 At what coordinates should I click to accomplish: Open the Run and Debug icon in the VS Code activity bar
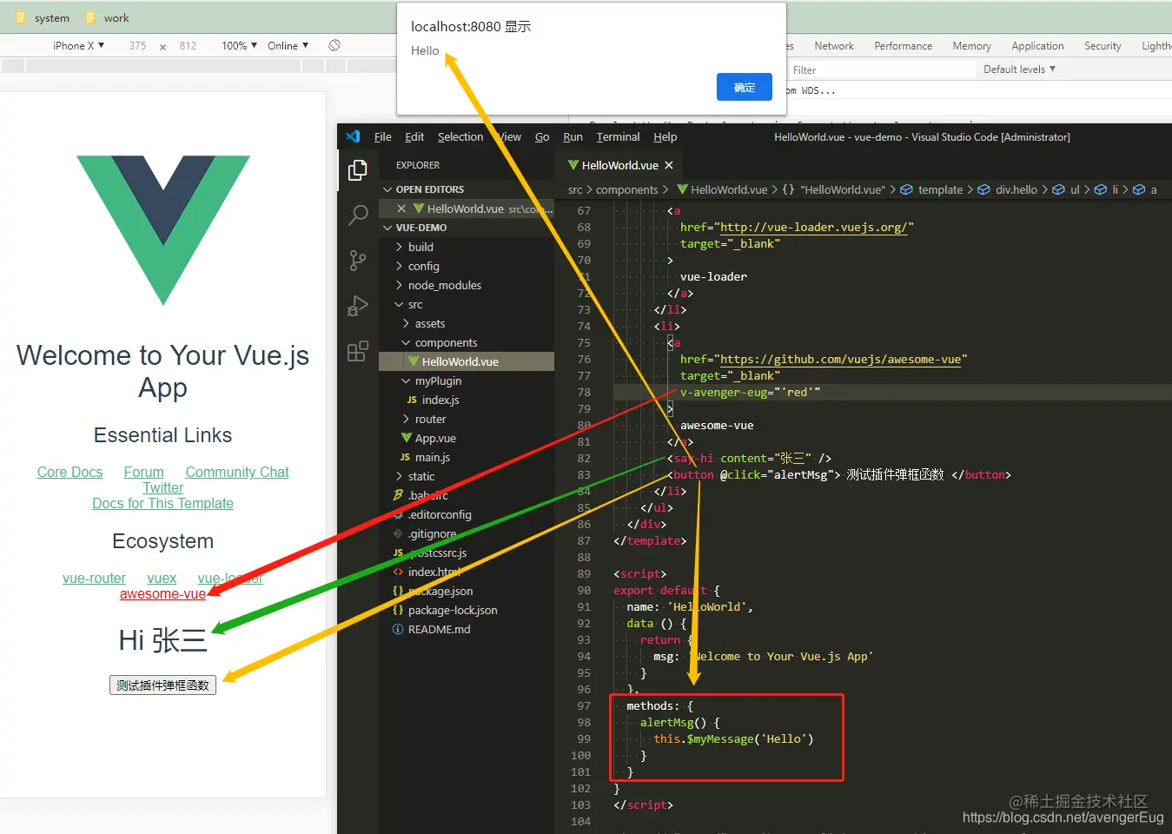pyautogui.click(x=358, y=306)
